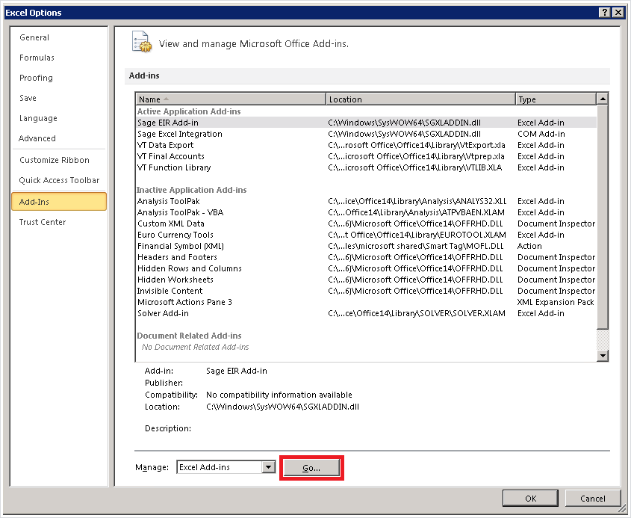
Task: Sort add-ins by Type column header
Action: (556, 99)
